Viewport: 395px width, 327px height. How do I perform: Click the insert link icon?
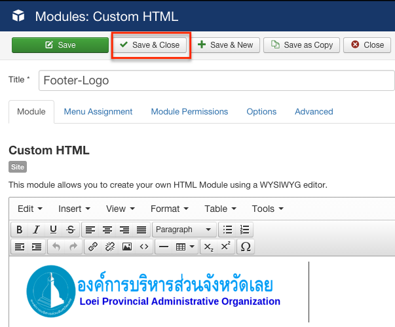click(x=93, y=247)
